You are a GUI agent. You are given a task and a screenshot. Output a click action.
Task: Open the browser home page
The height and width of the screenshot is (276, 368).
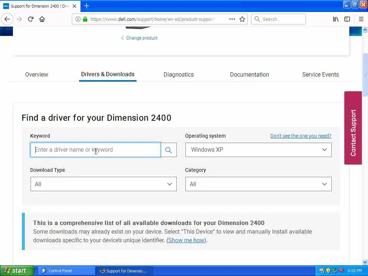[42, 19]
